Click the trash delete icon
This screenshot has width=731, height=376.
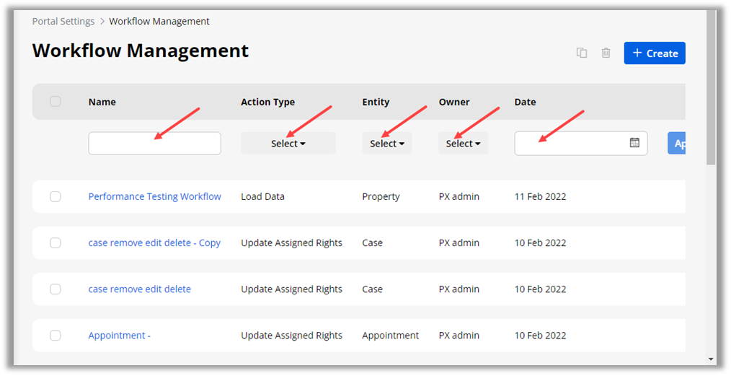click(606, 53)
